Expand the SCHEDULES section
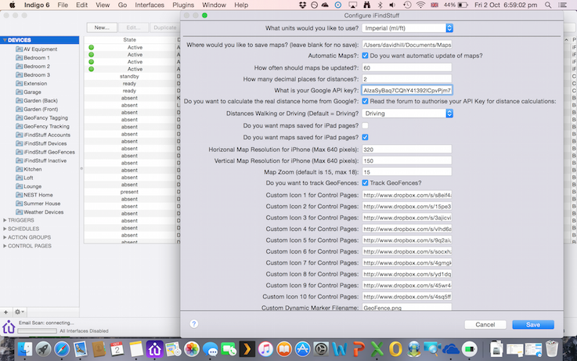 tap(5, 229)
